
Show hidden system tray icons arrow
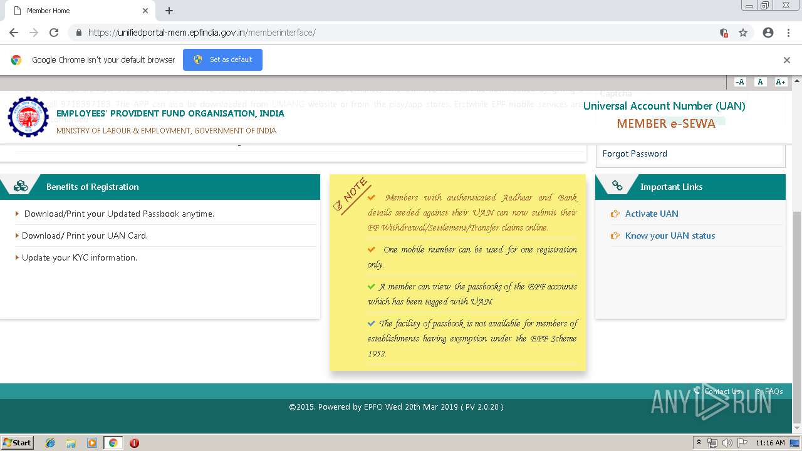coord(699,443)
